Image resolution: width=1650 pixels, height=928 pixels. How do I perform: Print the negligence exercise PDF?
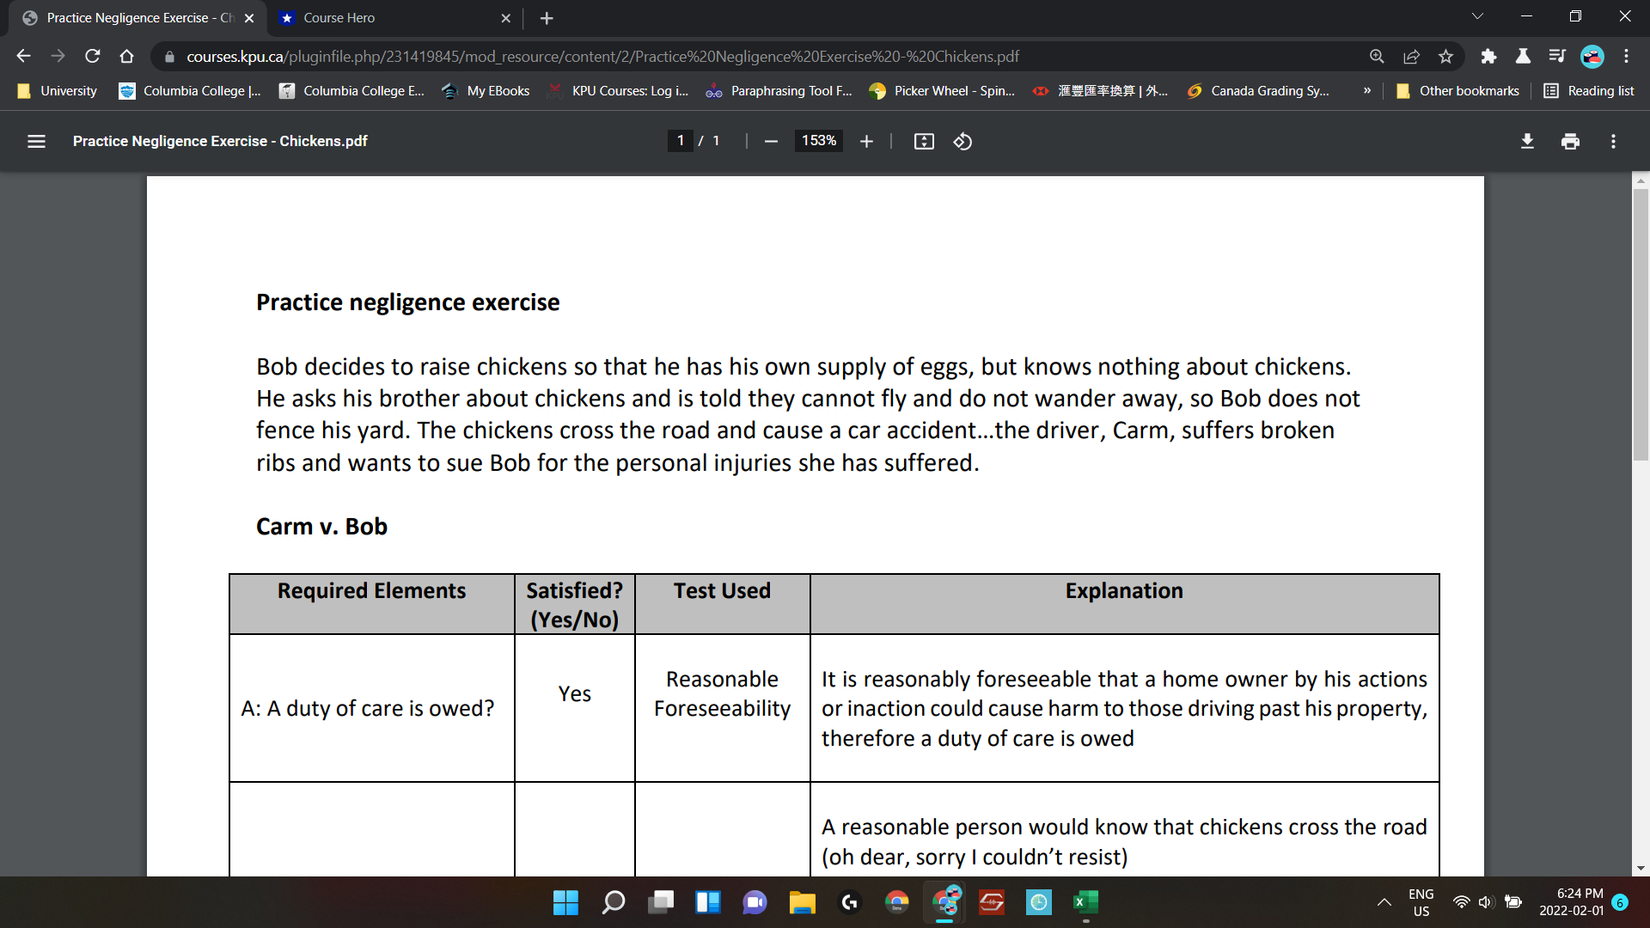pos(1570,141)
